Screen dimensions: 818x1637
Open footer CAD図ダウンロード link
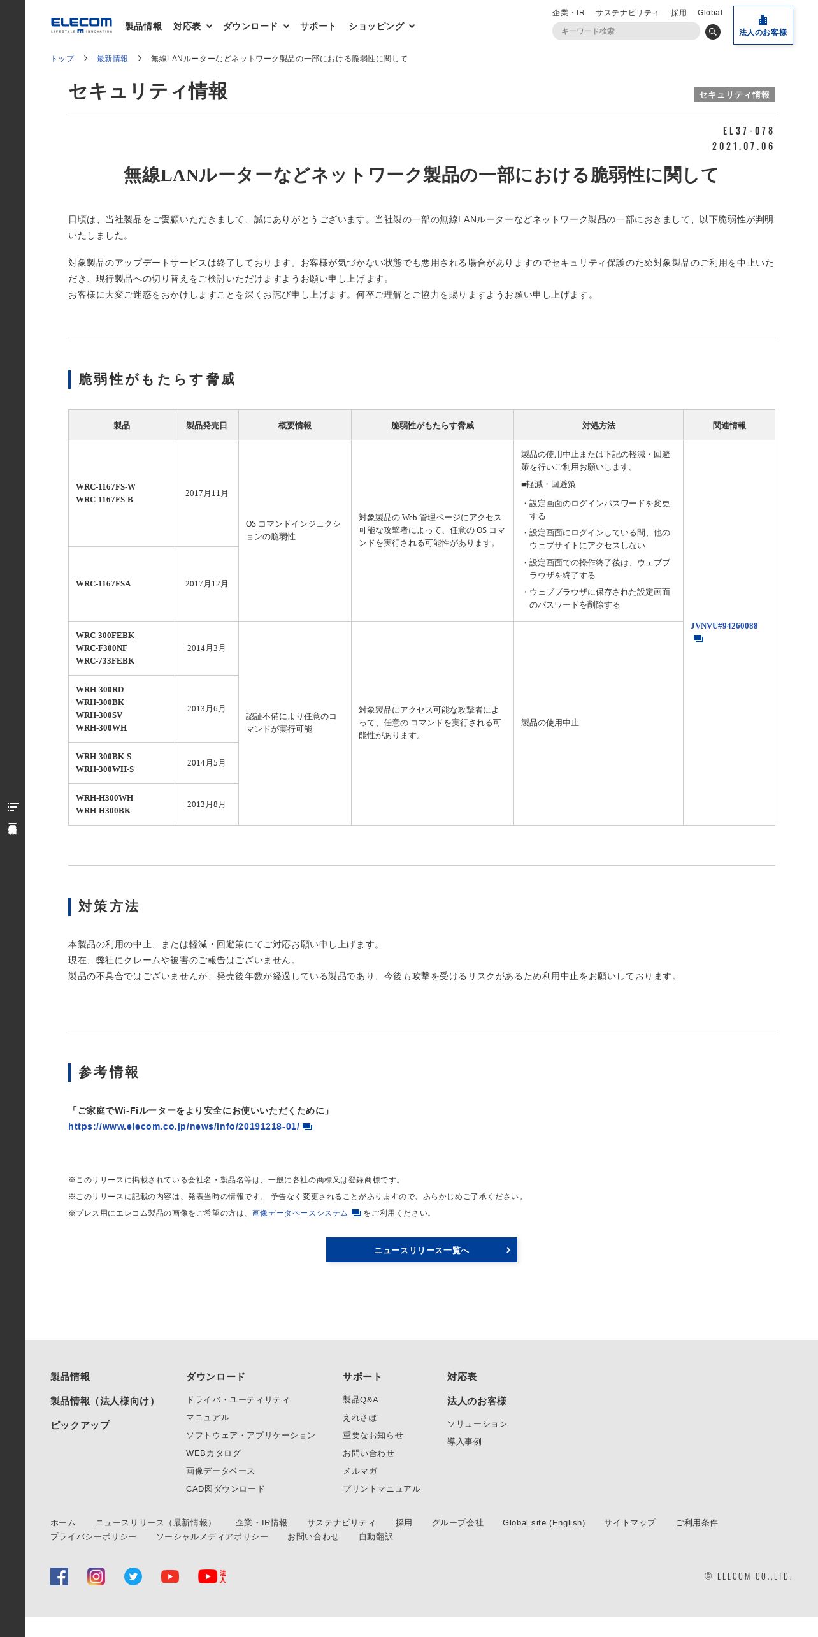225,1488
